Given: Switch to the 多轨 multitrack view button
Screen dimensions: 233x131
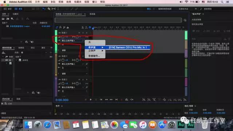Looking at the screenshot, I should pyautogui.click(x=19, y=9).
